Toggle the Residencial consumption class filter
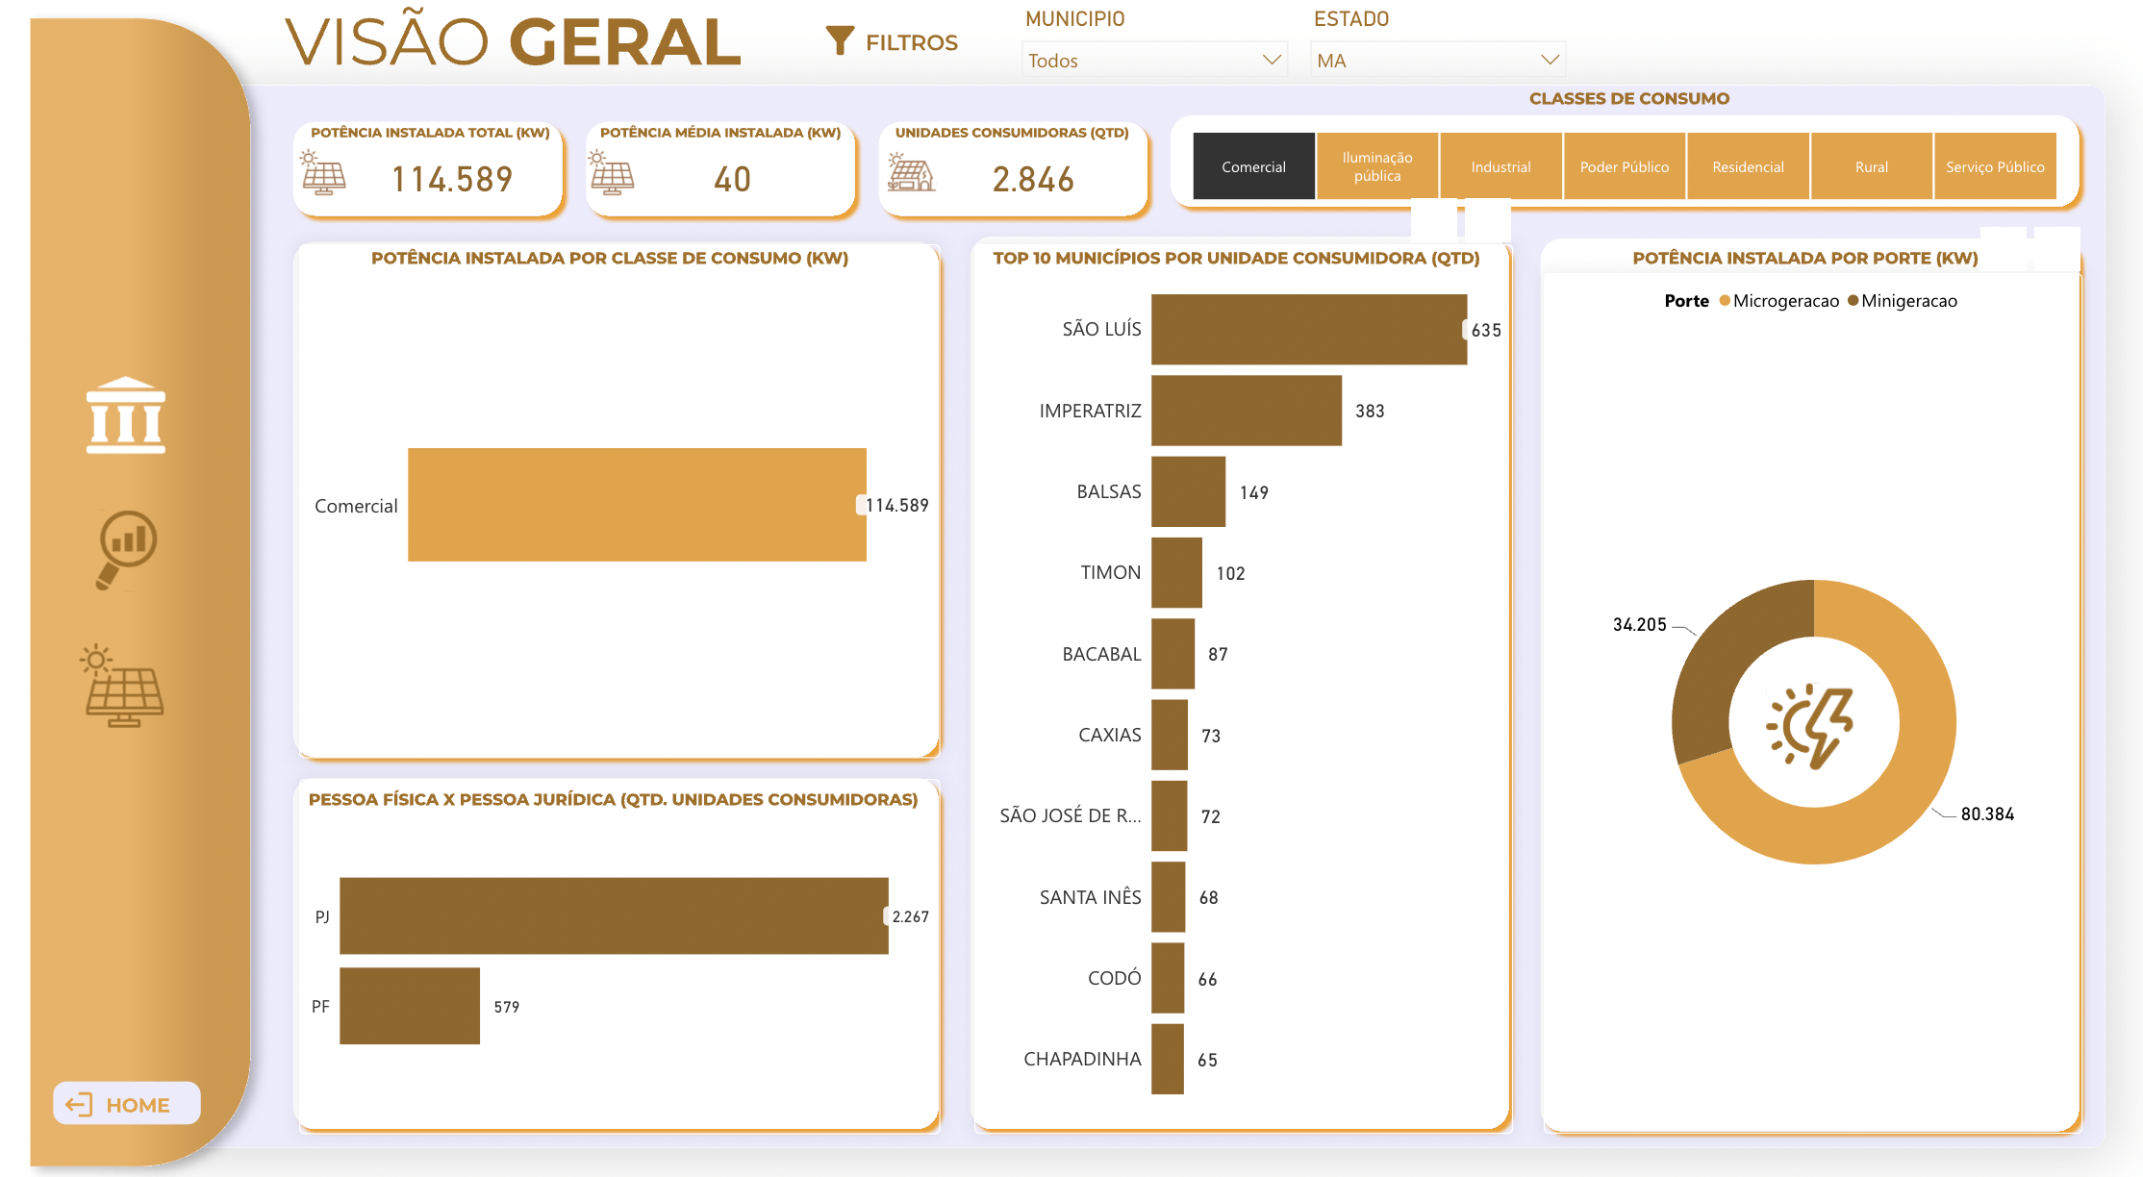 1747,166
